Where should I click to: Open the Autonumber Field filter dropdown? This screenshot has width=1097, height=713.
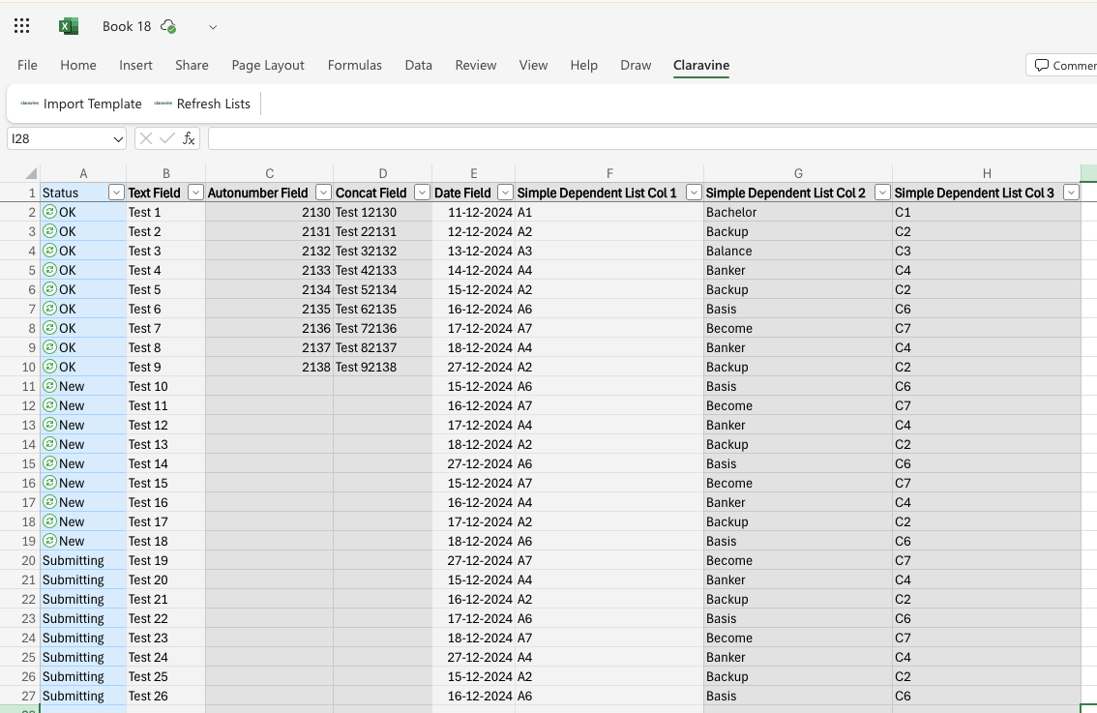pyautogui.click(x=323, y=193)
